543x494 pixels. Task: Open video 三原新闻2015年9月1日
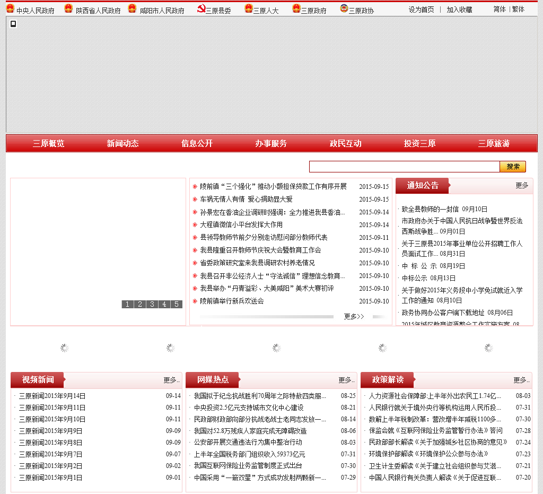[50, 478]
